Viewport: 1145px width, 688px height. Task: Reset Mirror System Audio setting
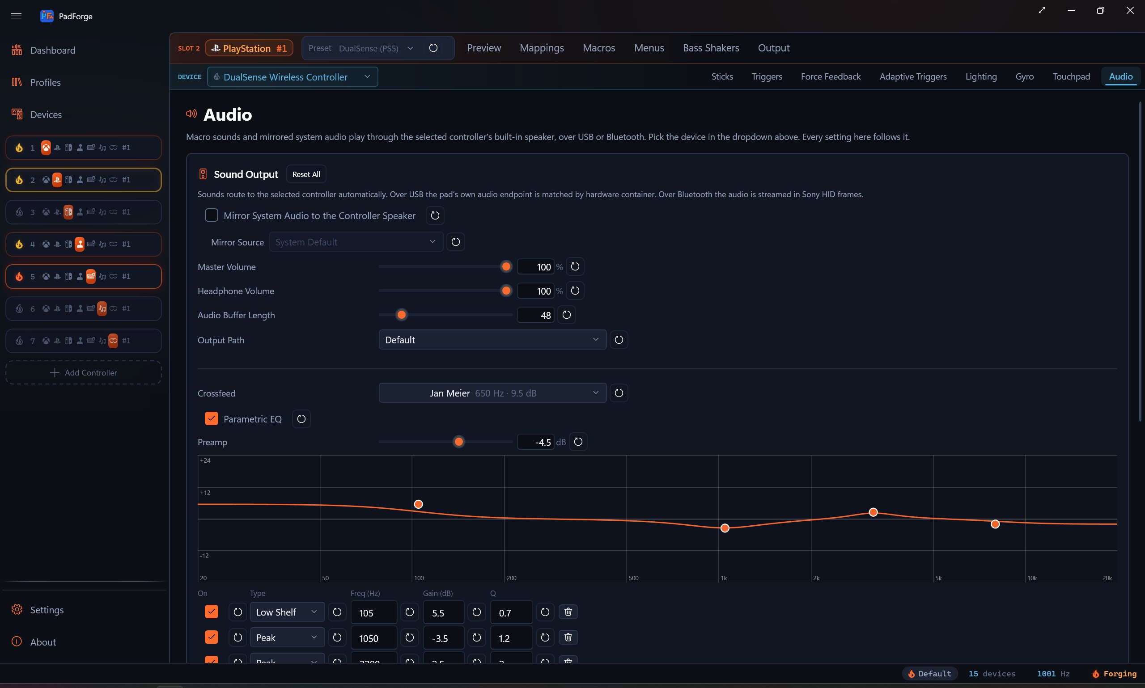435,215
